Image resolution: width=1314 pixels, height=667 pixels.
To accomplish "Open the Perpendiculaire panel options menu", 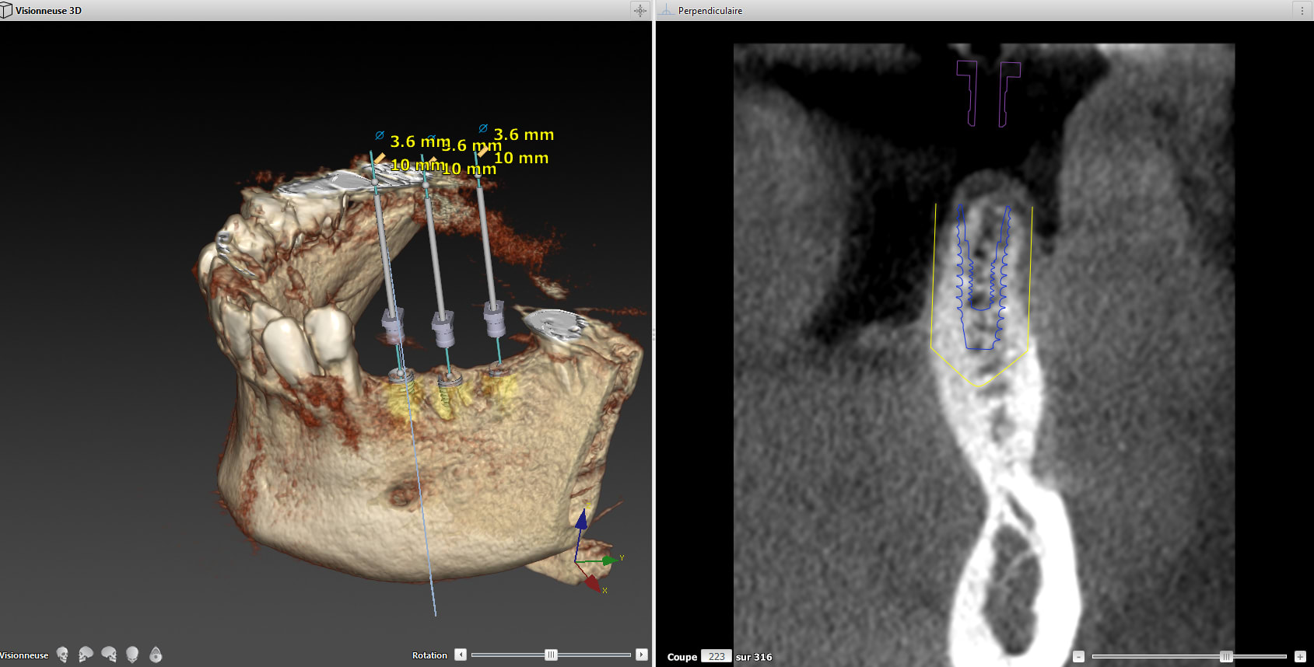I will pyautogui.click(x=1302, y=10).
